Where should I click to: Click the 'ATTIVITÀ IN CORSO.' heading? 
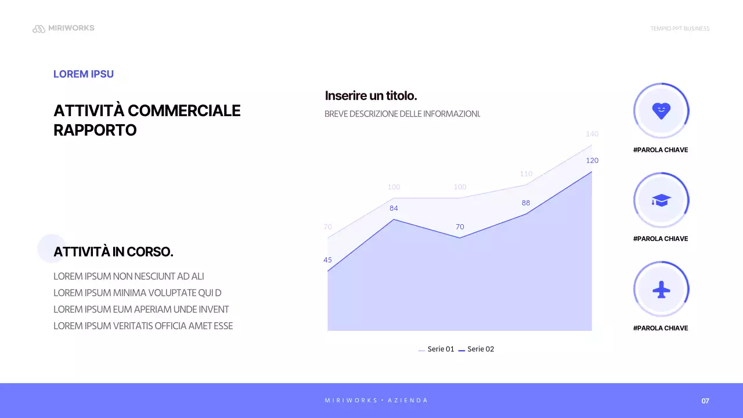coord(114,252)
